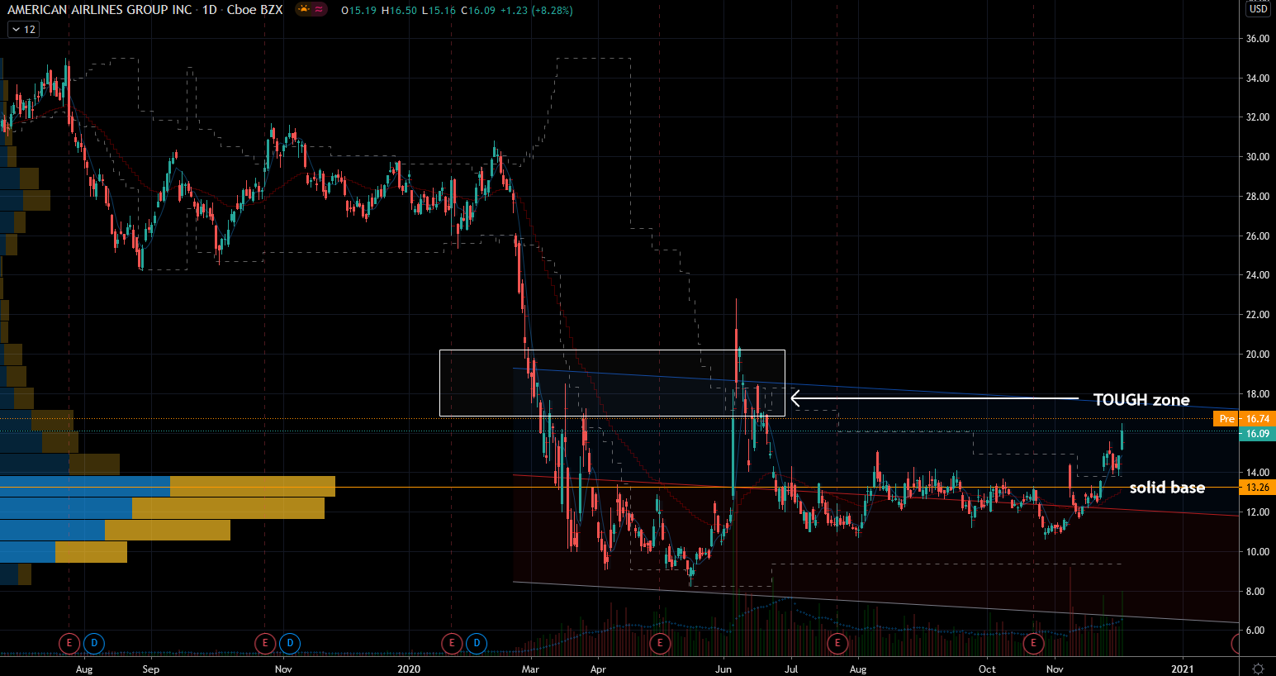Open the earnings marker between Apr and Jun

660,642
